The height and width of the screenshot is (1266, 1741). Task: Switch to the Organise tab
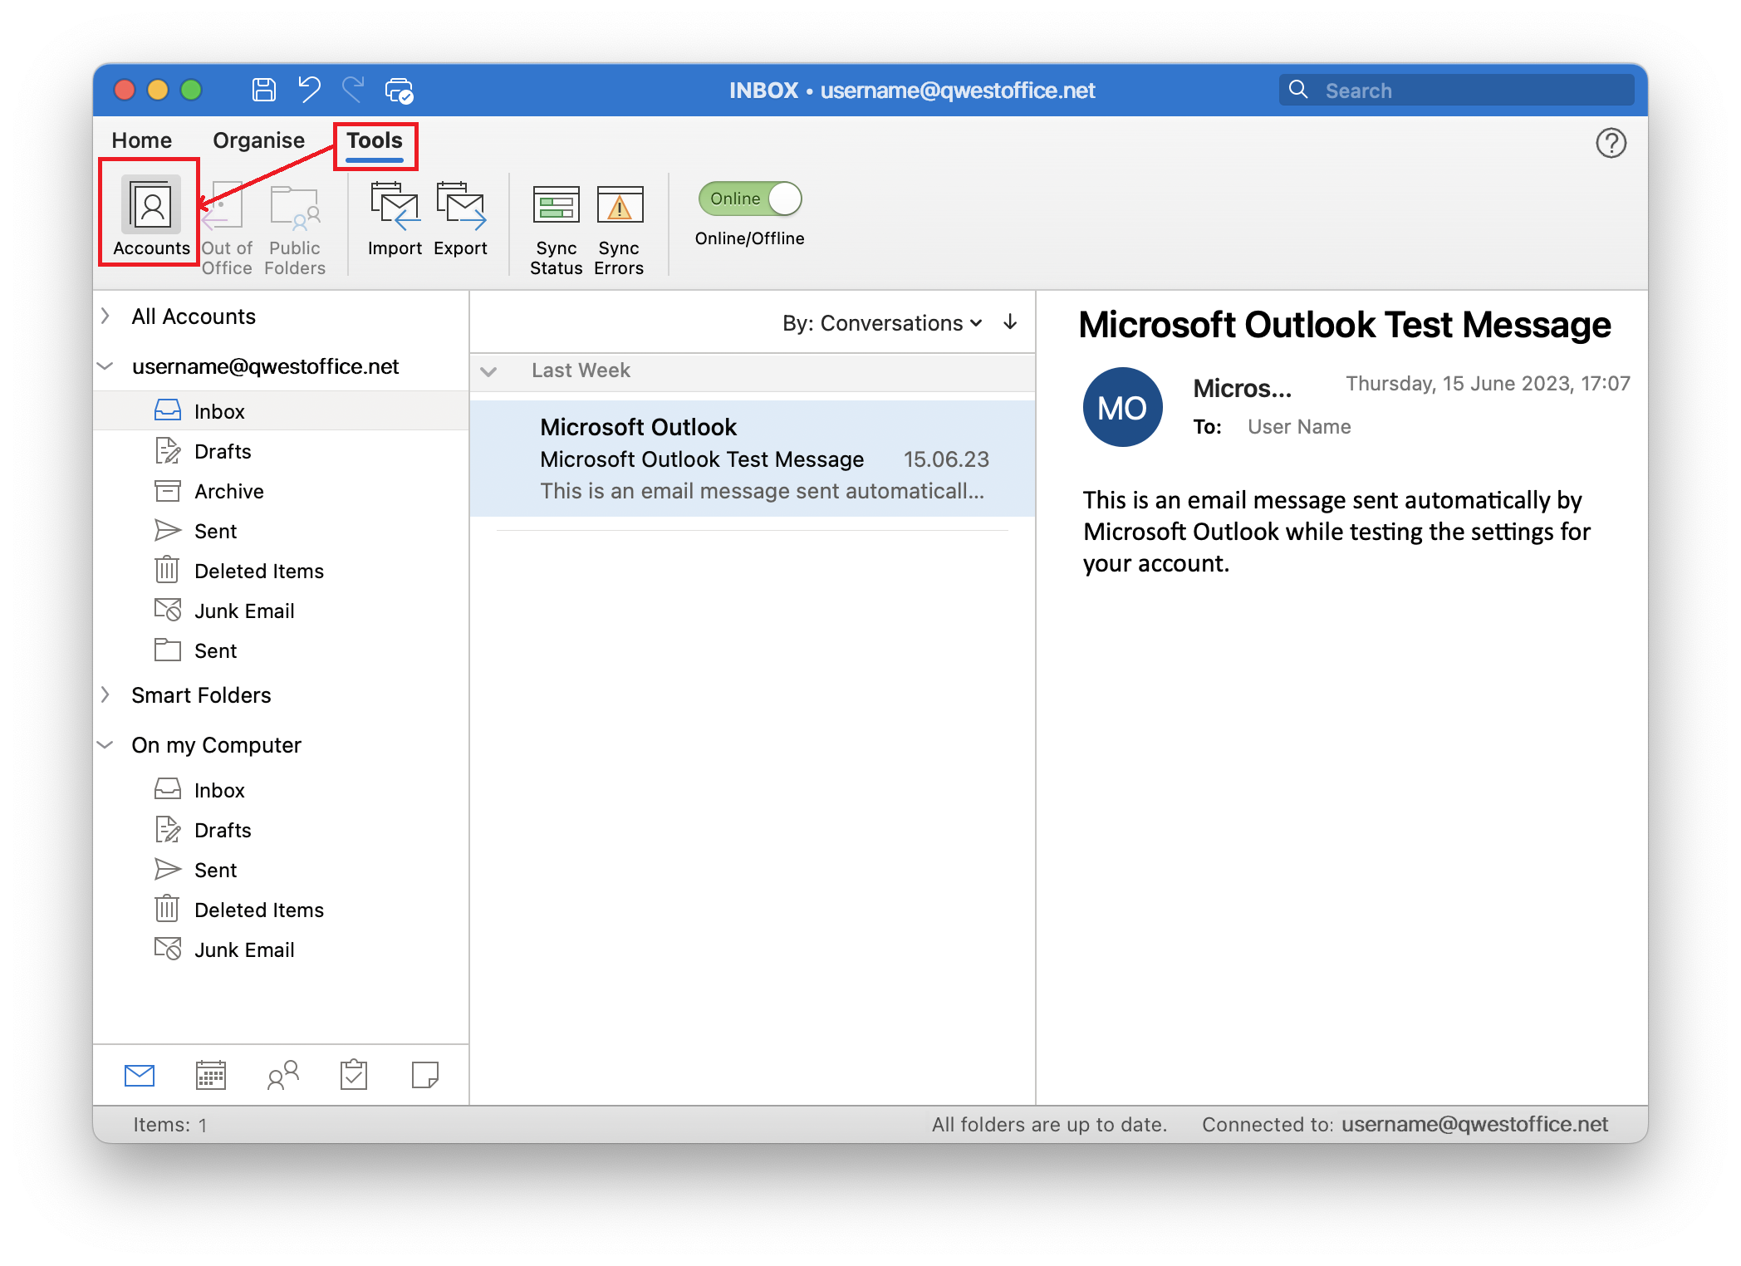(x=258, y=140)
